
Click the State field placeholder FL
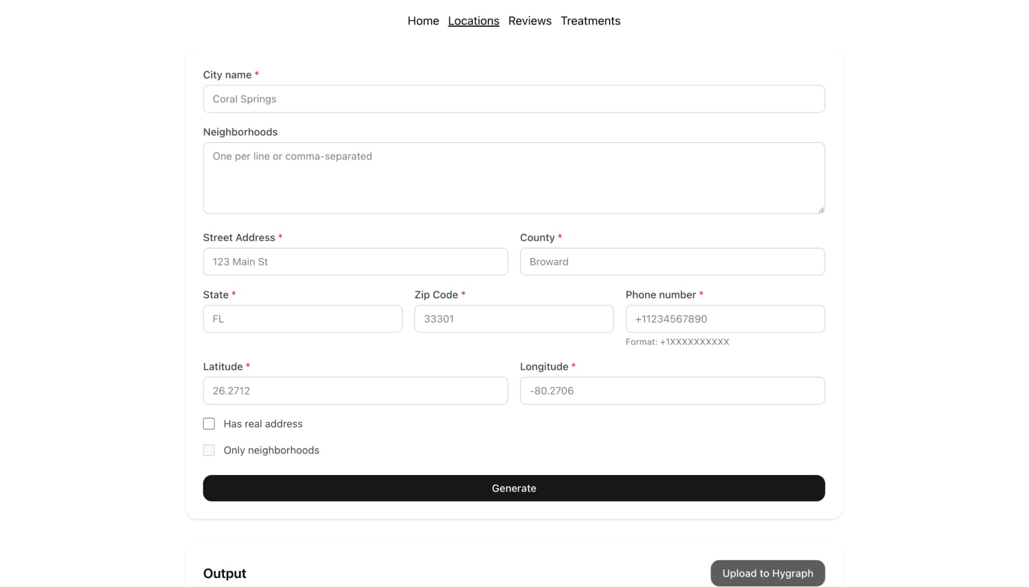click(x=302, y=319)
